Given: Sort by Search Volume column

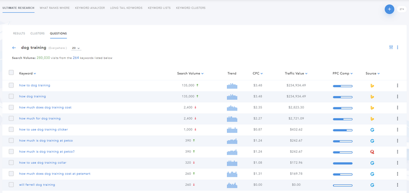Looking at the screenshot, I should click(x=190, y=73).
